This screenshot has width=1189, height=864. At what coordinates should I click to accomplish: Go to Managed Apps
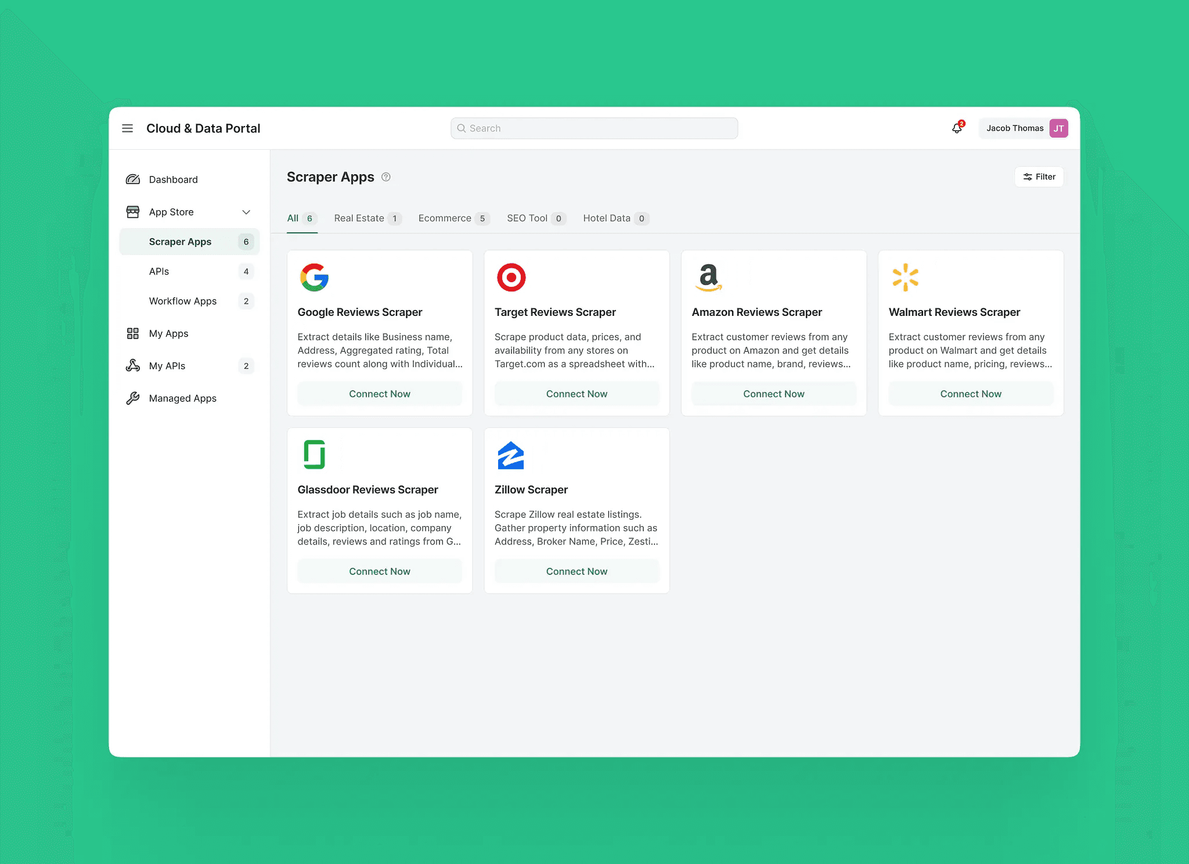(x=183, y=398)
